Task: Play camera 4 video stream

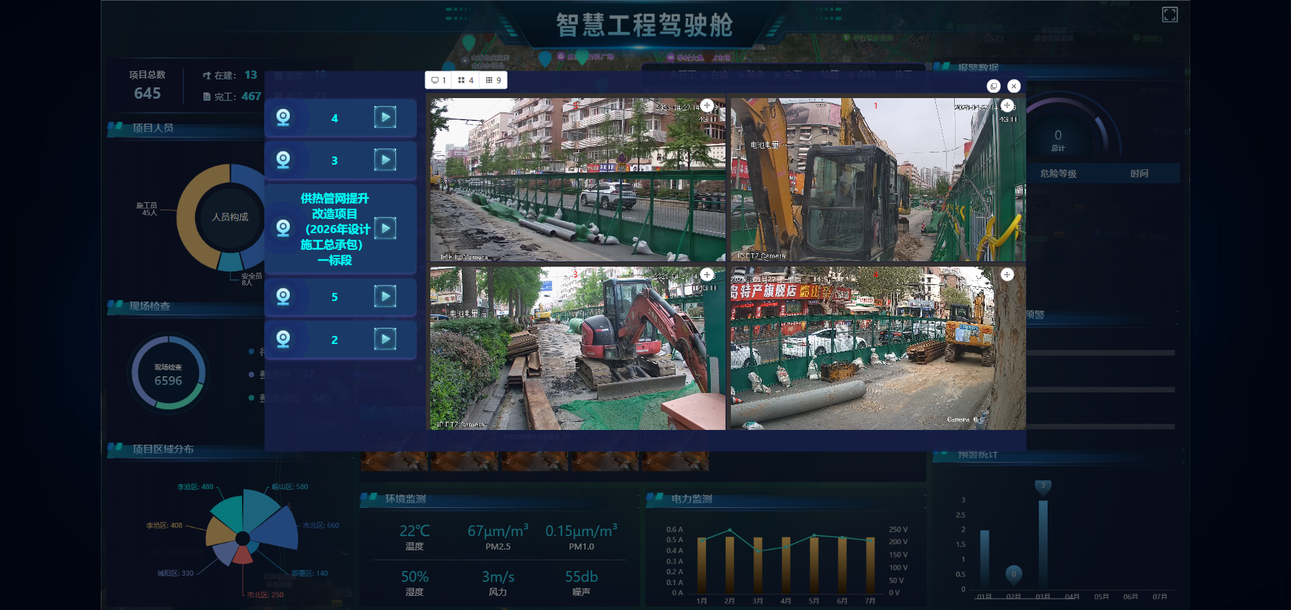Action: 385,118
